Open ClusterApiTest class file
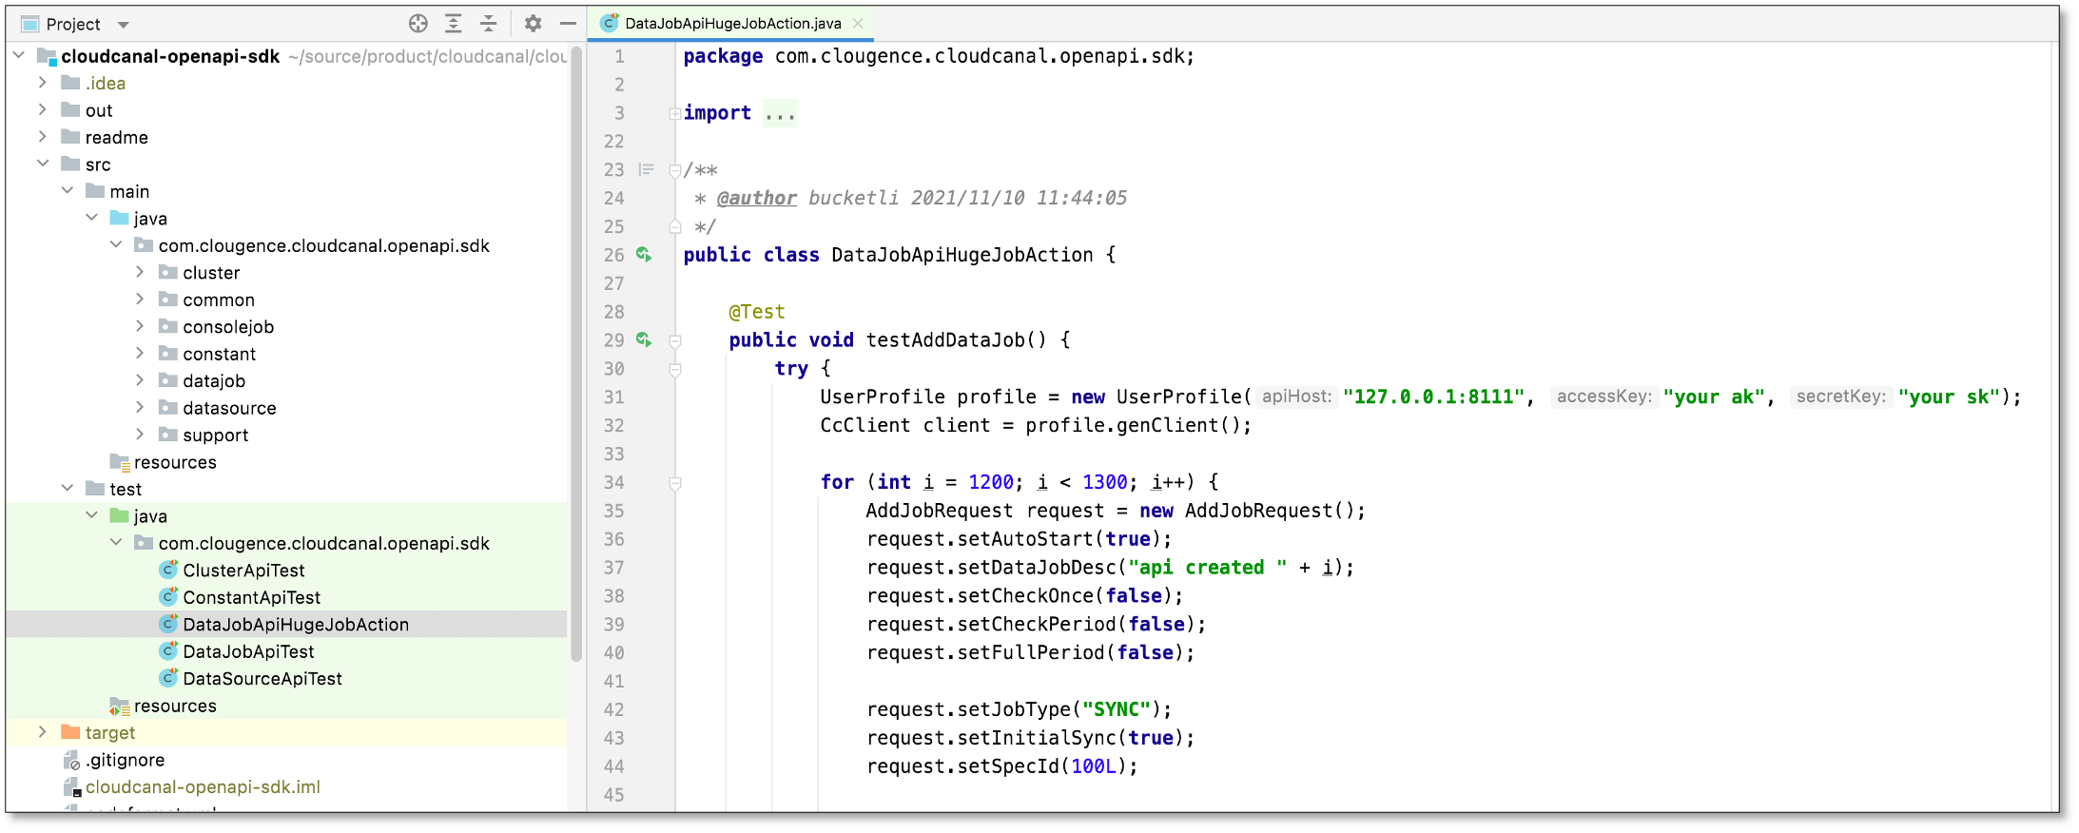2079x833 pixels. (x=243, y=571)
